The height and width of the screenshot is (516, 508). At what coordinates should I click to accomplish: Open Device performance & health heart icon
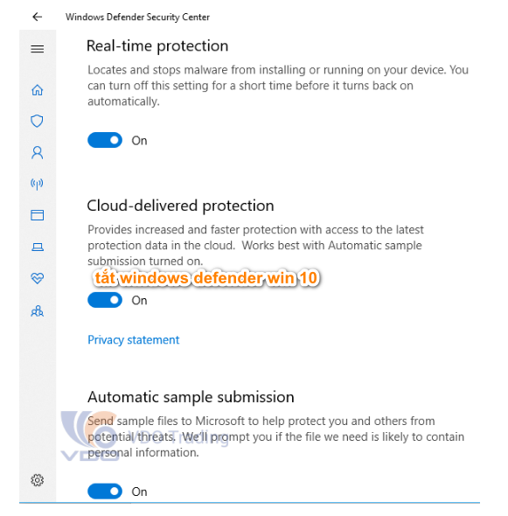click(38, 278)
